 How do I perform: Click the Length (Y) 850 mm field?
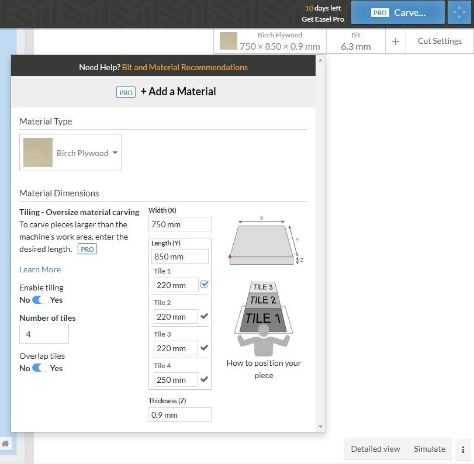click(180, 257)
